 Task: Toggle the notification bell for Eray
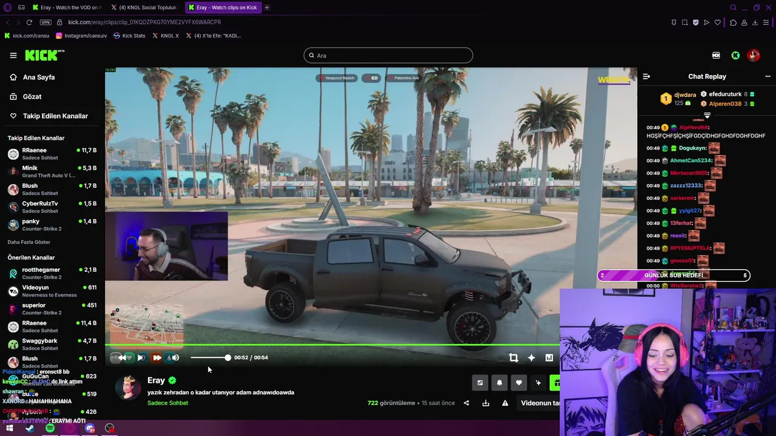tap(500, 383)
